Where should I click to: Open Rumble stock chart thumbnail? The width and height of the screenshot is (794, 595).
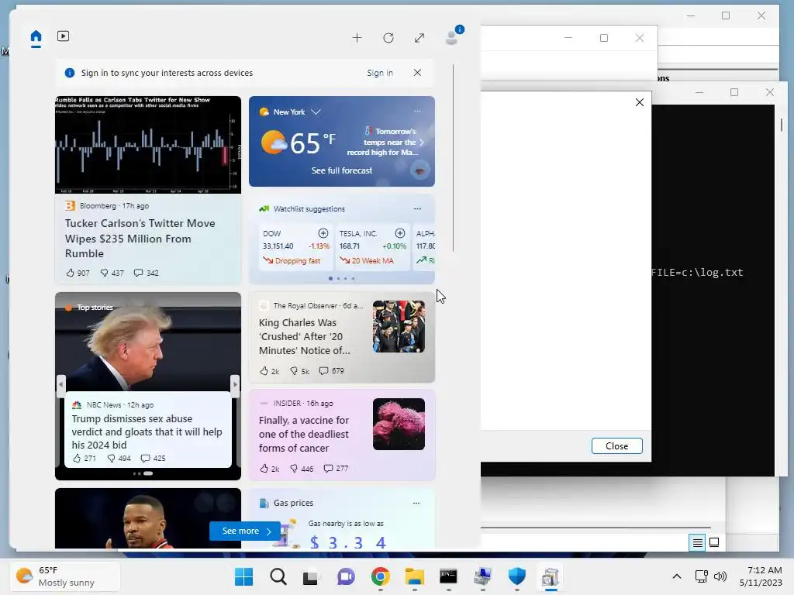[x=148, y=145]
